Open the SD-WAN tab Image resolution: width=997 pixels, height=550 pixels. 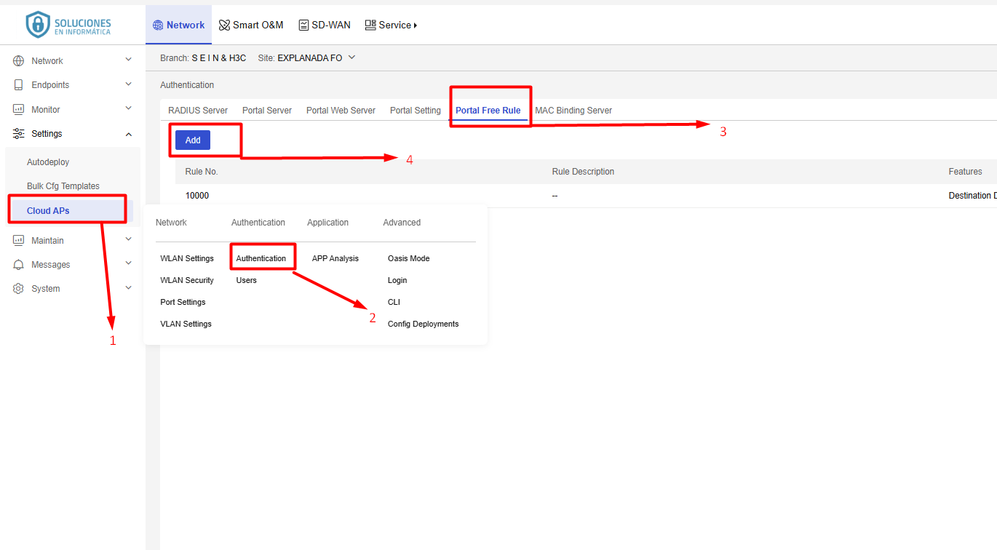coord(325,25)
